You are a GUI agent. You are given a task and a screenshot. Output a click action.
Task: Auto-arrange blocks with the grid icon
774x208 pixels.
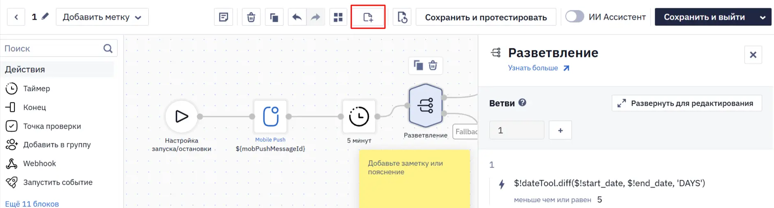338,17
